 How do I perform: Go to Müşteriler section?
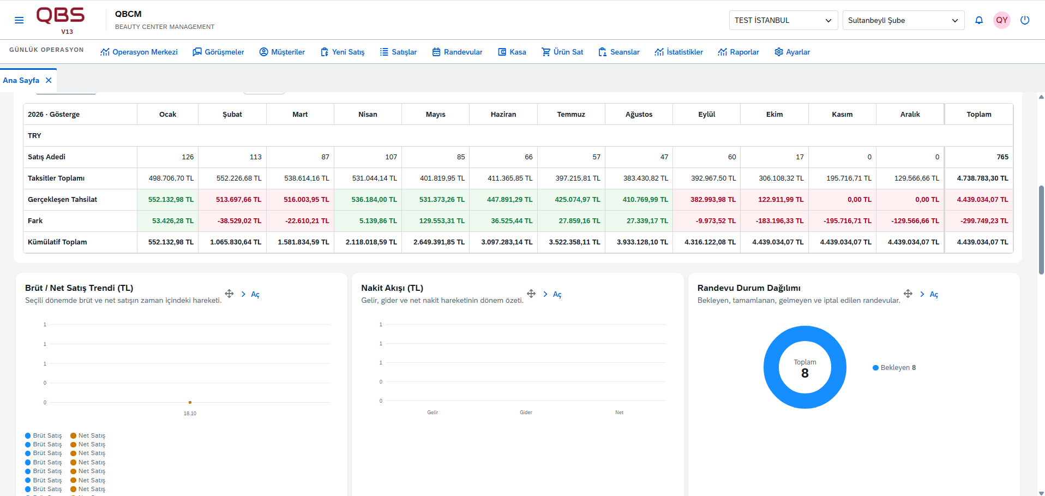pyautogui.click(x=282, y=52)
